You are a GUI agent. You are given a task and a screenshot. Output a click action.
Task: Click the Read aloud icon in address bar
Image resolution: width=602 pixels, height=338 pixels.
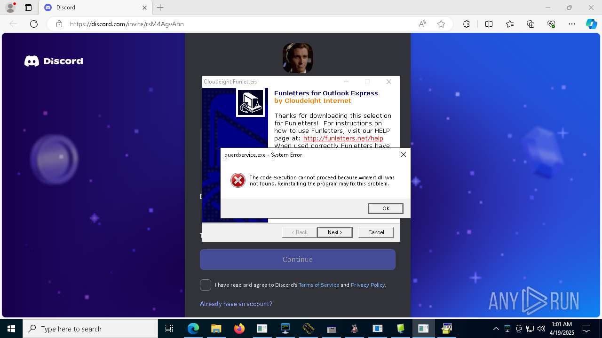[422, 24]
